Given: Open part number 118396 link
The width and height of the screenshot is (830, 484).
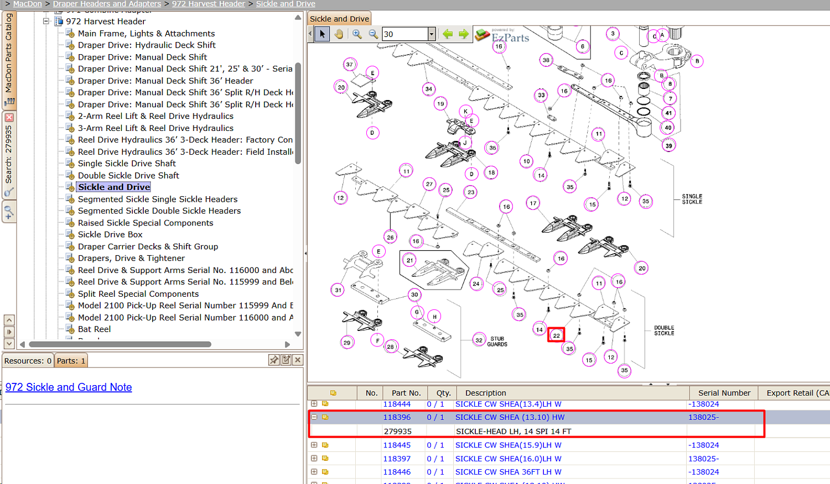Looking at the screenshot, I should (397, 417).
